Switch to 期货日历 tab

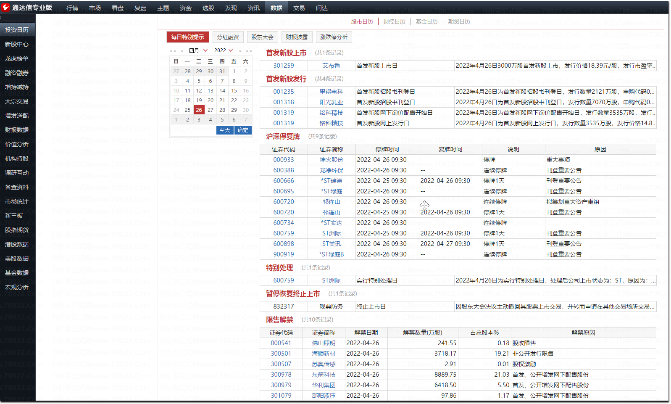pos(459,21)
